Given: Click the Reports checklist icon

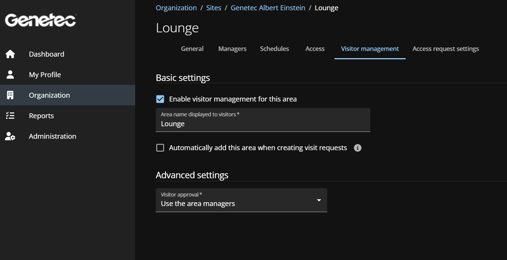Looking at the screenshot, I should [10, 116].
